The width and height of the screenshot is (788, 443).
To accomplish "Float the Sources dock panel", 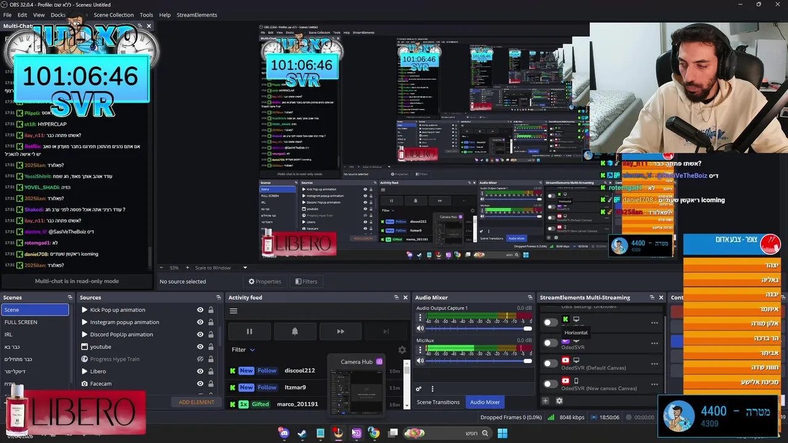I will (218, 298).
